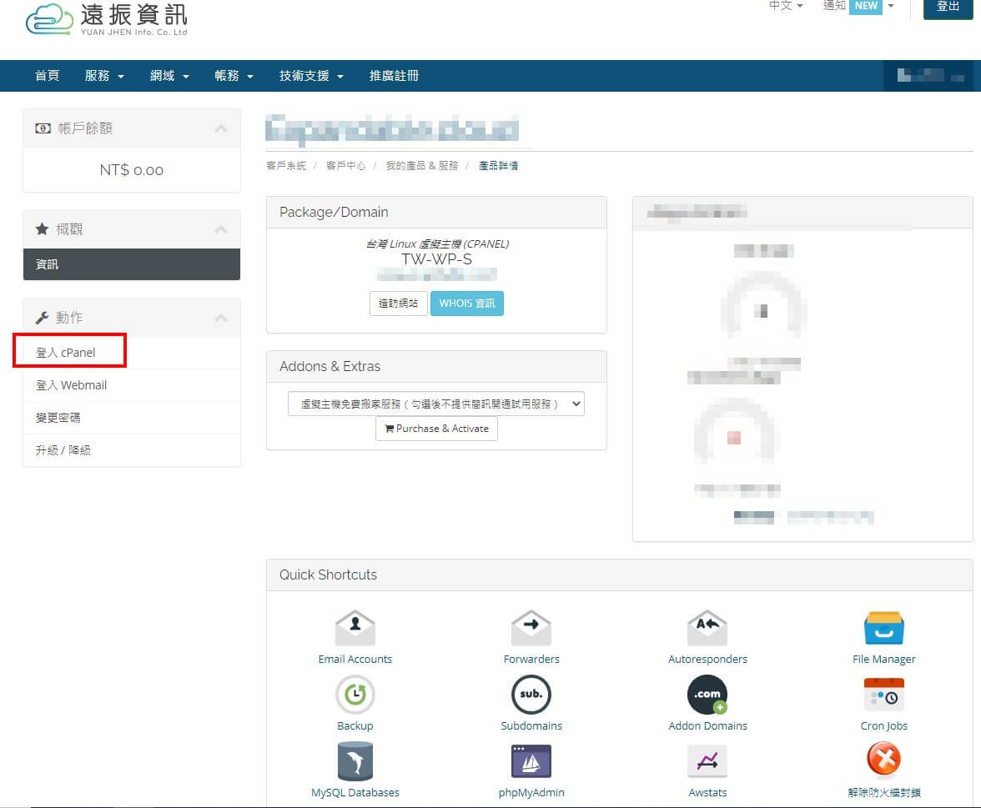The height and width of the screenshot is (808, 981).
Task: Click the 產品詳情 breadcrumb text
Action: tap(498, 166)
